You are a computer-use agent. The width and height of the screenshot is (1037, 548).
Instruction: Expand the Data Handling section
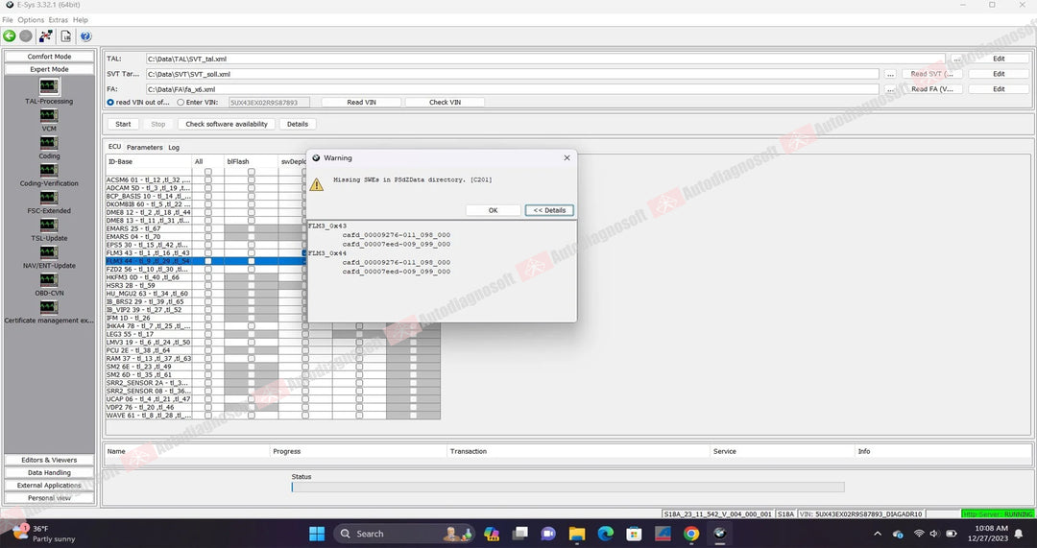click(49, 472)
